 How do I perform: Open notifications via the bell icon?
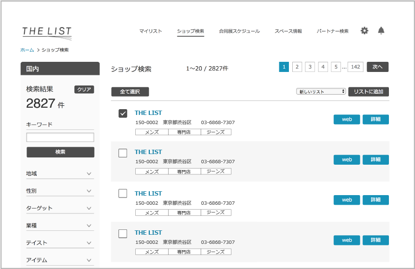[381, 31]
